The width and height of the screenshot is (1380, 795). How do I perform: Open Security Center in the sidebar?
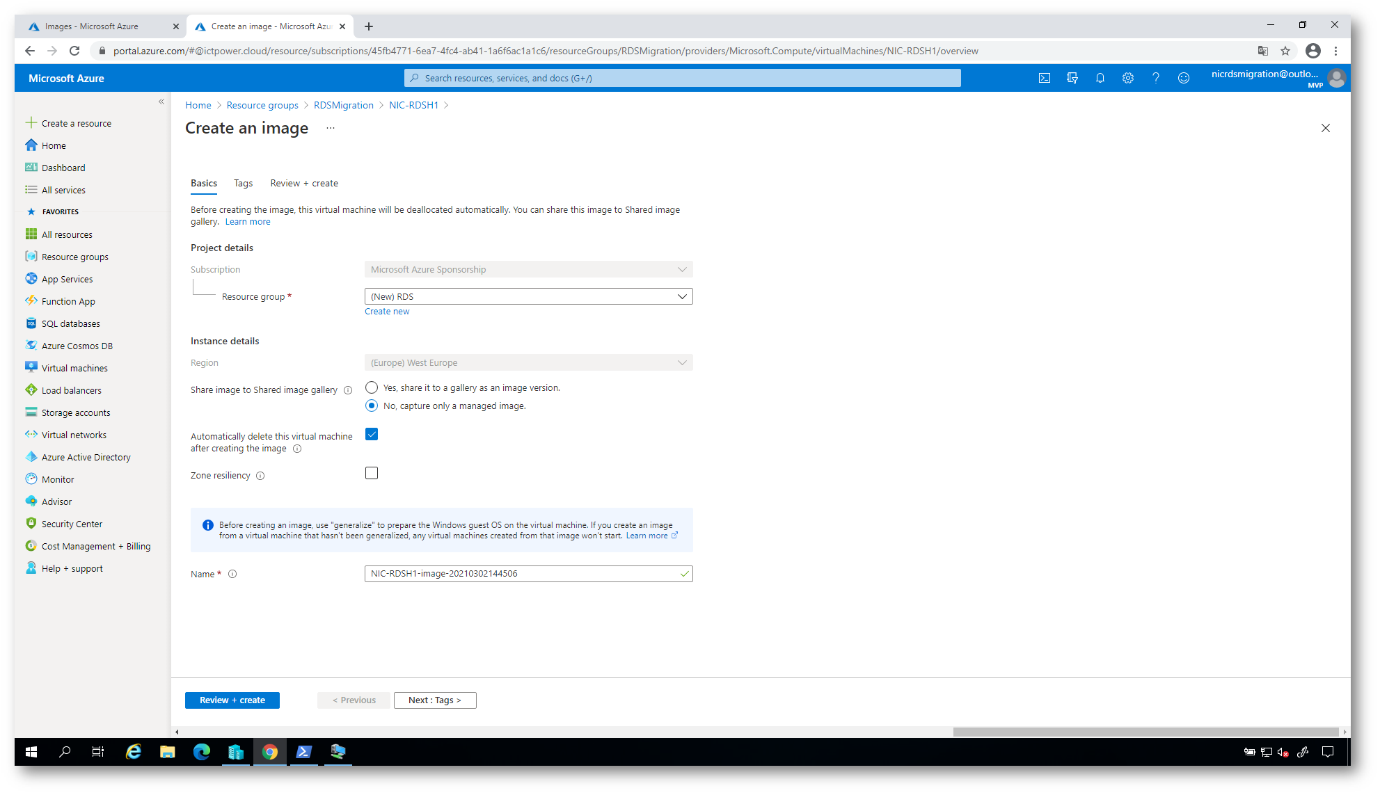(72, 524)
